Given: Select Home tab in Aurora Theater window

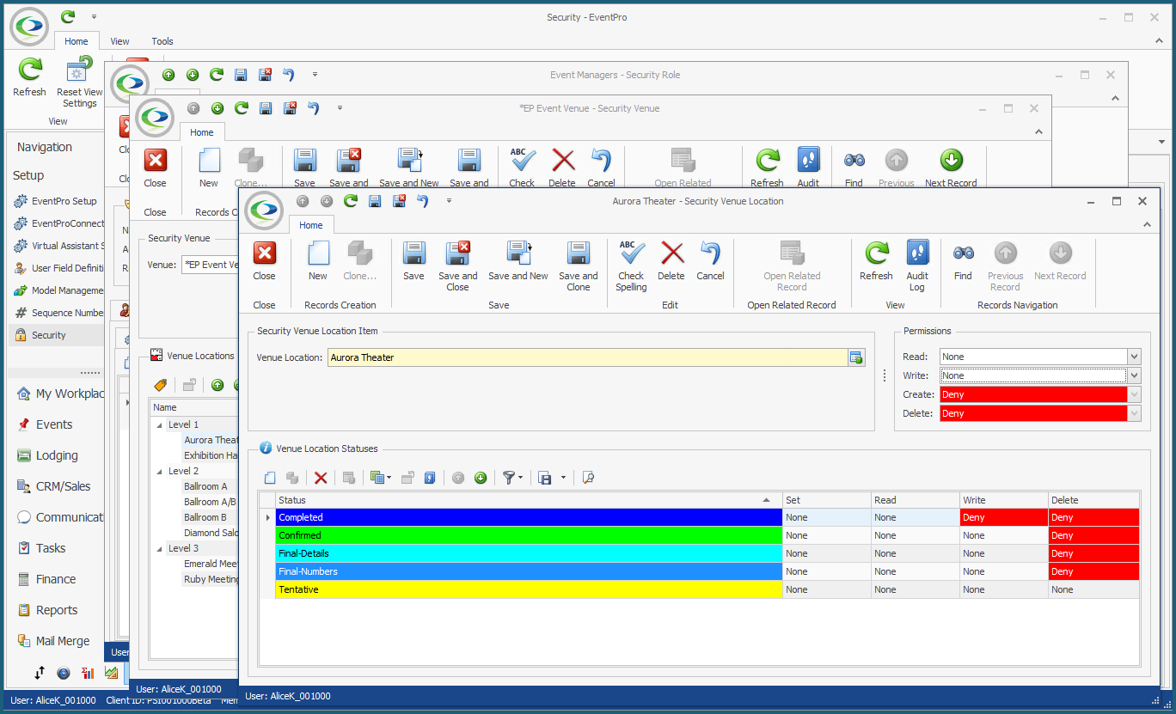Looking at the screenshot, I should [311, 225].
